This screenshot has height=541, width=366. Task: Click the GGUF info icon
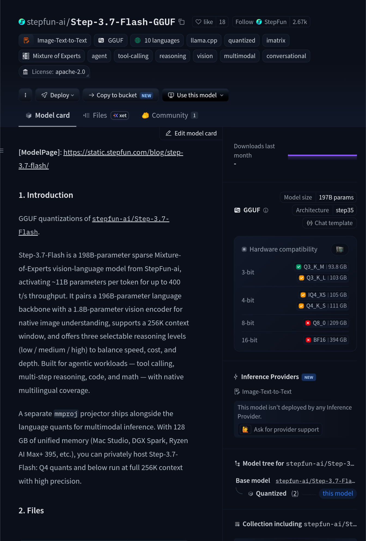point(266,210)
